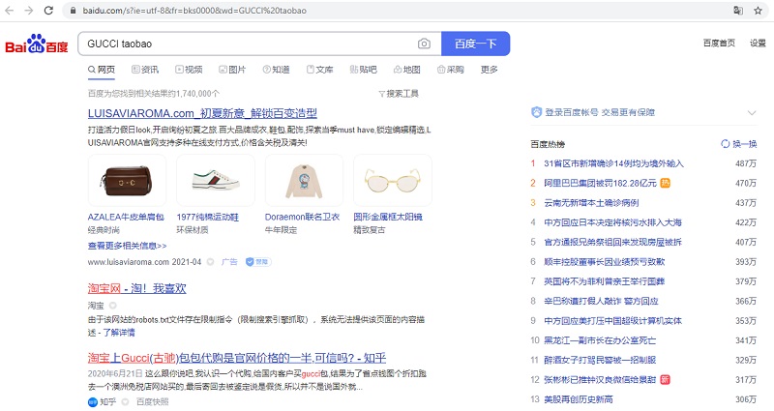Click 查看更多相关信息 link
The height and width of the screenshot is (411, 774).
[x=128, y=246]
